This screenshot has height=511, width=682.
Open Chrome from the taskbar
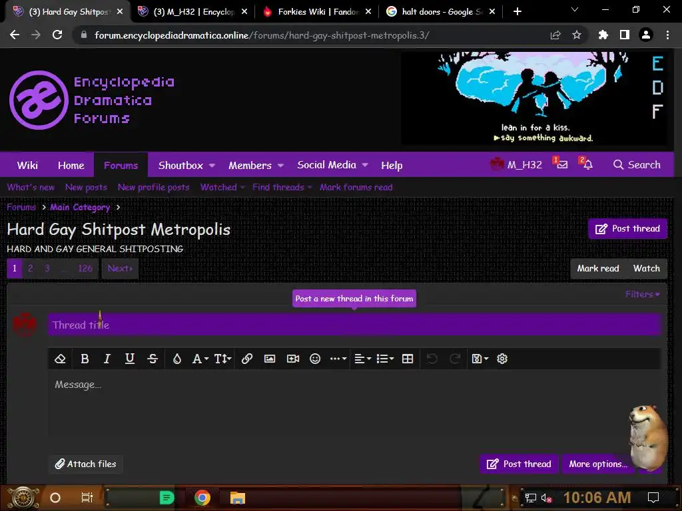click(x=202, y=498)
